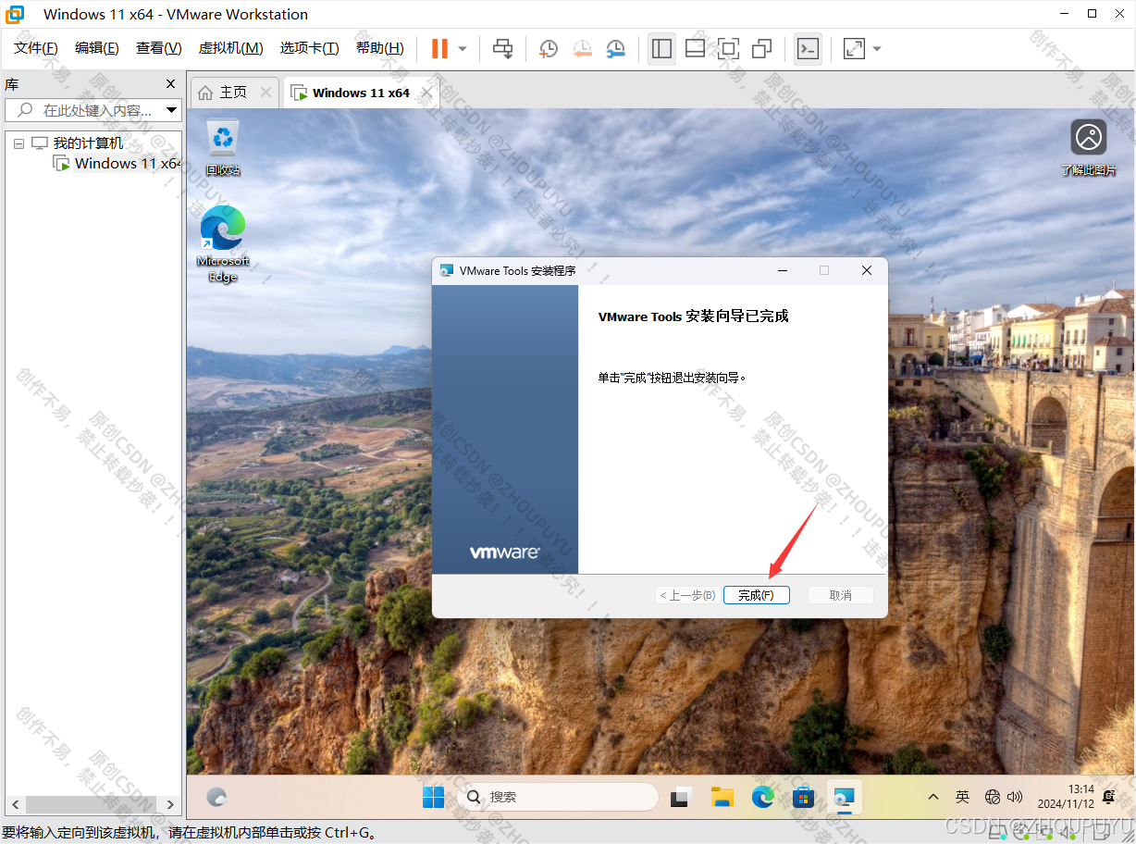Collapse the 我的计算机 tree node
Viewport: 1136px width, 844px height.
click(19, 143)
